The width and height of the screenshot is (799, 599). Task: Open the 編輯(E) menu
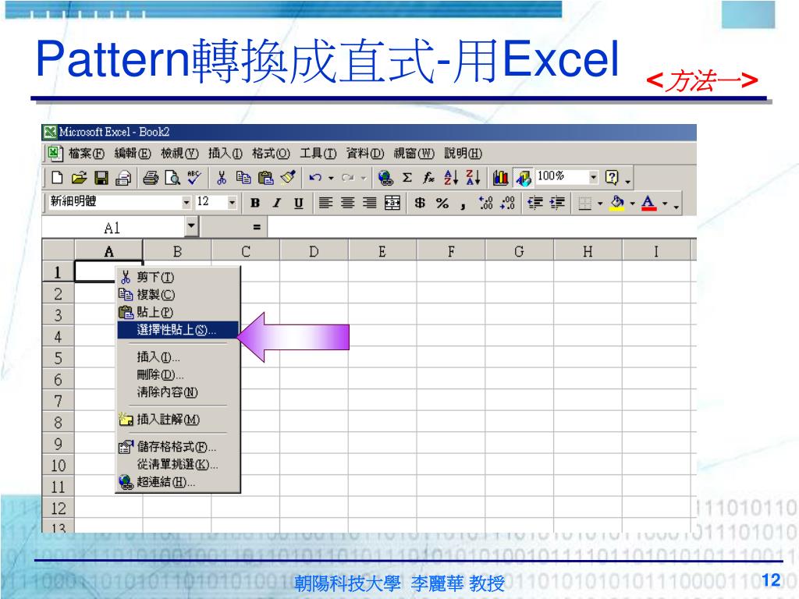coord(133,154)
